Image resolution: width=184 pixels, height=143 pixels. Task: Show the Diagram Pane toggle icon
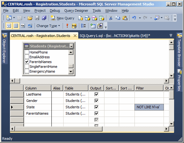[9, 25]
